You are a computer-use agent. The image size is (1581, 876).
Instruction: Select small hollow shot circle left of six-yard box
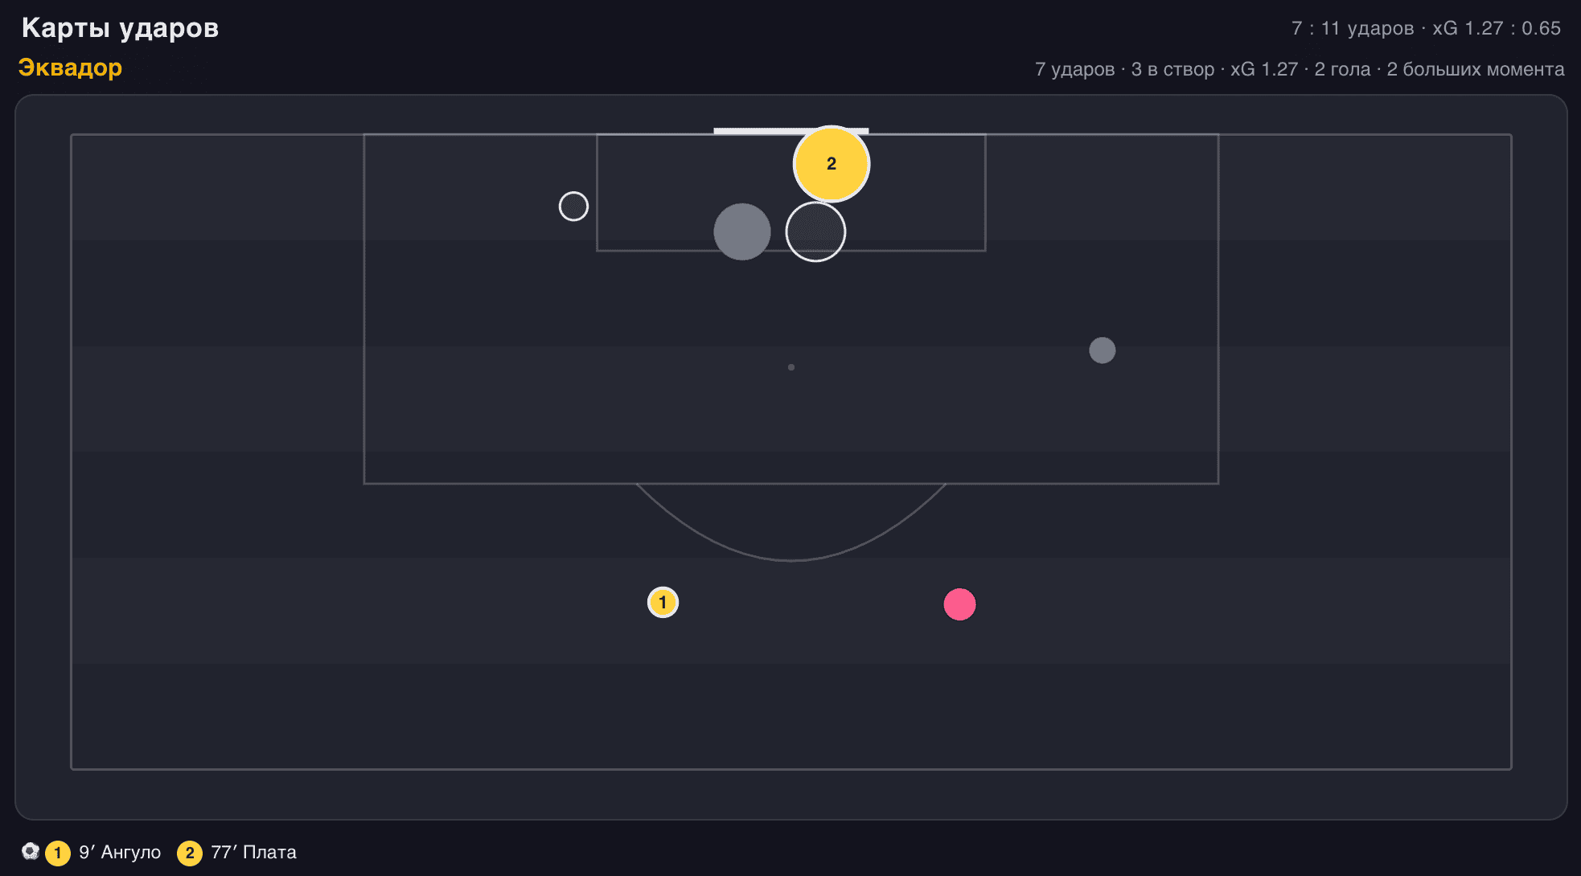coord(573,207)
